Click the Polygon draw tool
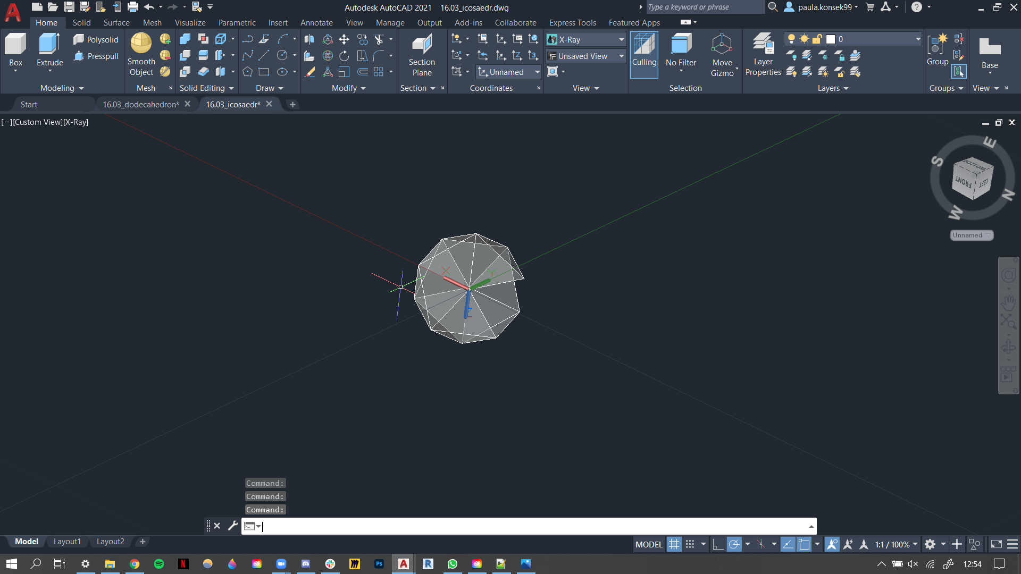This screenshot has height=574, width=1021. click(247, 72)
